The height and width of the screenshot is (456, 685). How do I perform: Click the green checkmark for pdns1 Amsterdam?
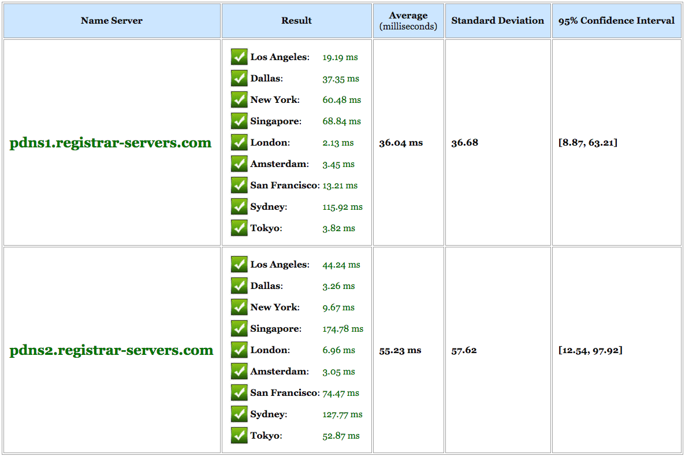(239, 164)
